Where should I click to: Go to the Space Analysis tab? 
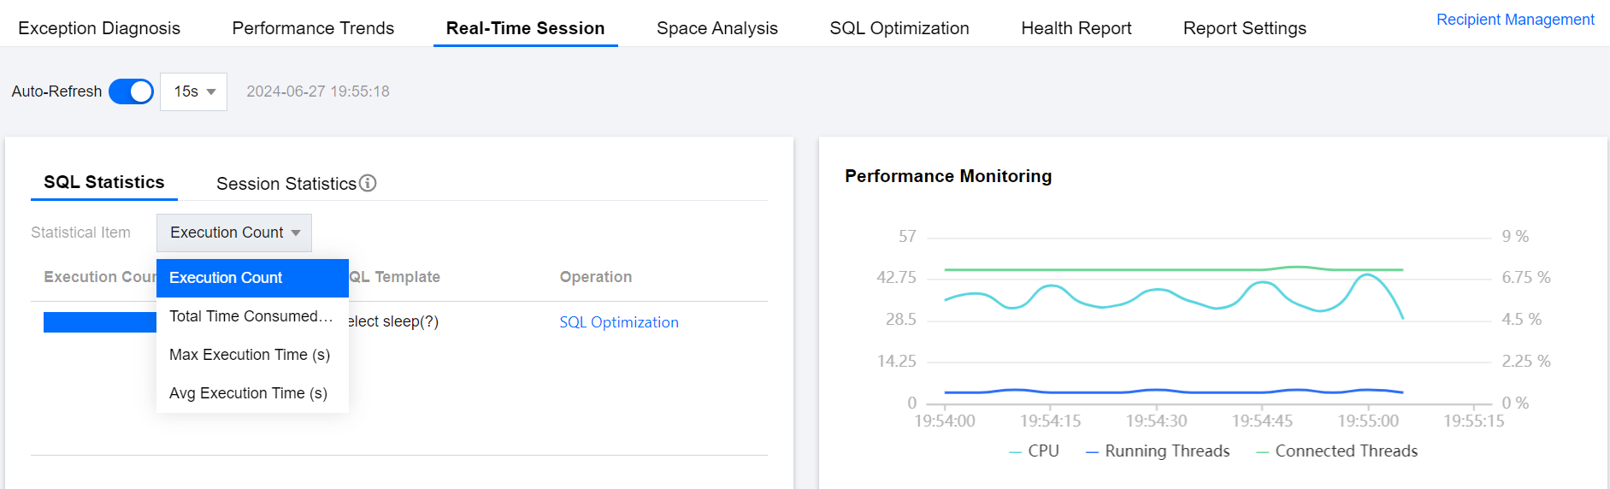(x=717, y=28)
